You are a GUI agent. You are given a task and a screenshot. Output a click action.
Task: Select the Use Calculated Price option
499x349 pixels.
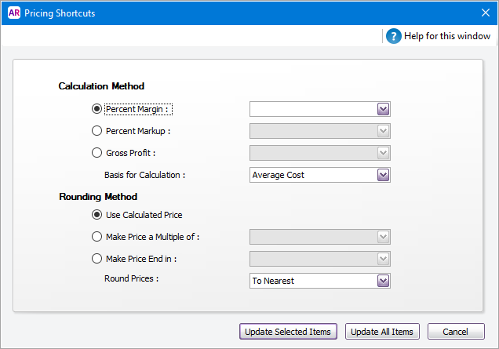click(x=97, y=215)
